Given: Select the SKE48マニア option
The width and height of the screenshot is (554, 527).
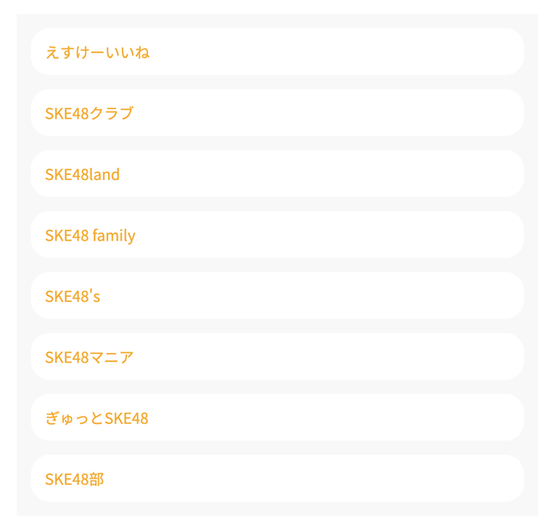Looking at the screenshot, I should pyautogui.click(x=277, y=357).
